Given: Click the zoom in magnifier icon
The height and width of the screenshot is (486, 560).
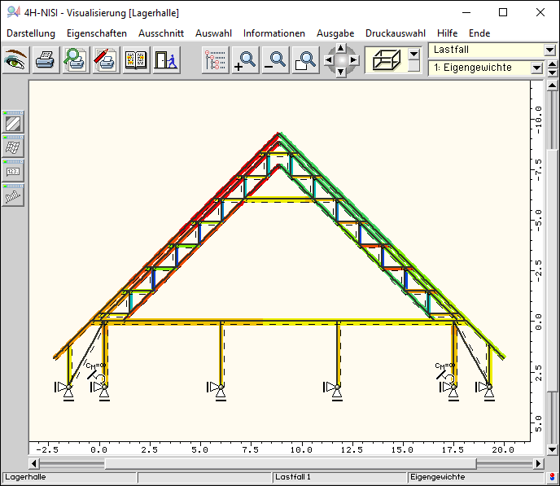Looking at the screenshot, I should click(x=244, y=60).
